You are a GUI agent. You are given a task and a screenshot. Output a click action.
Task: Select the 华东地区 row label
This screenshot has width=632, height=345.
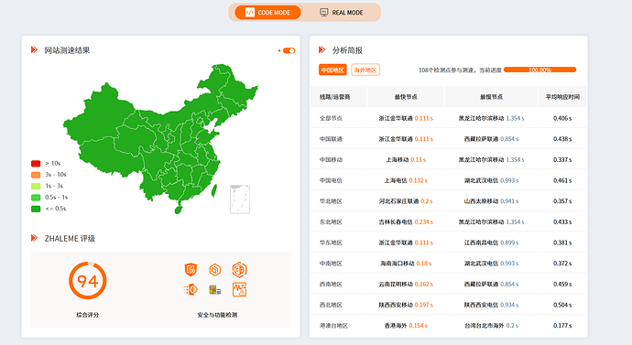click(331, 243)
